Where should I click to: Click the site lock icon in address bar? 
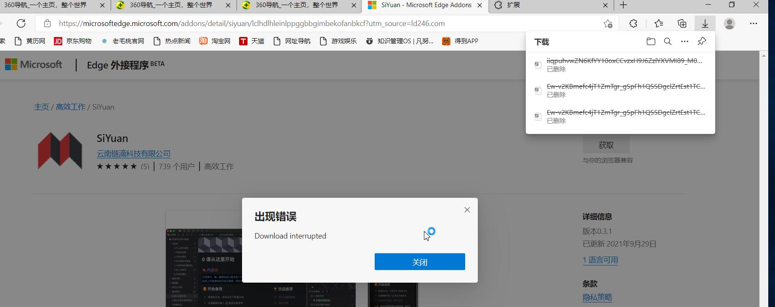point(47,24)
